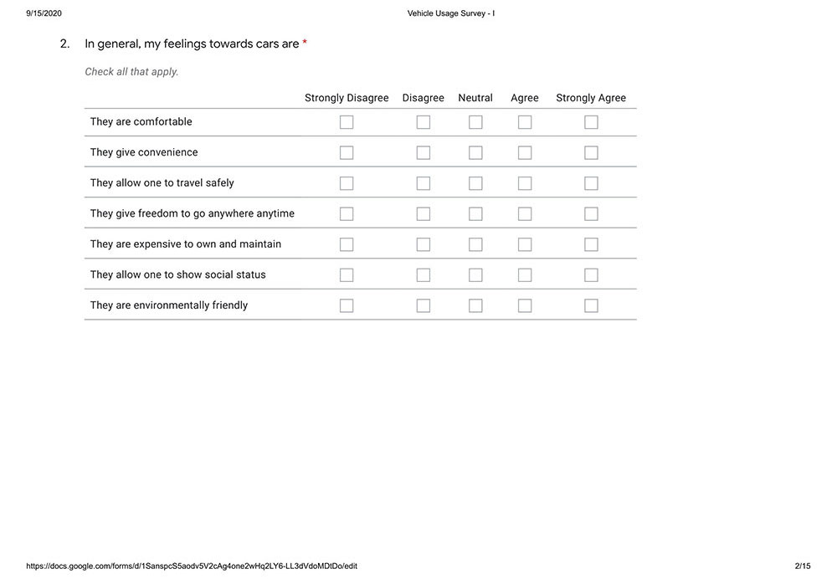Click the Strongly Agree column header

click(x=591, y=98)
